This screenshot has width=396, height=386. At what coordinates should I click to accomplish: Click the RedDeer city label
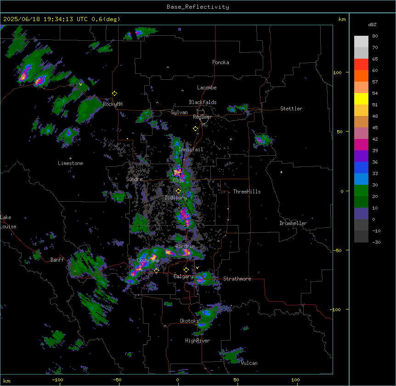pos(202,117)
